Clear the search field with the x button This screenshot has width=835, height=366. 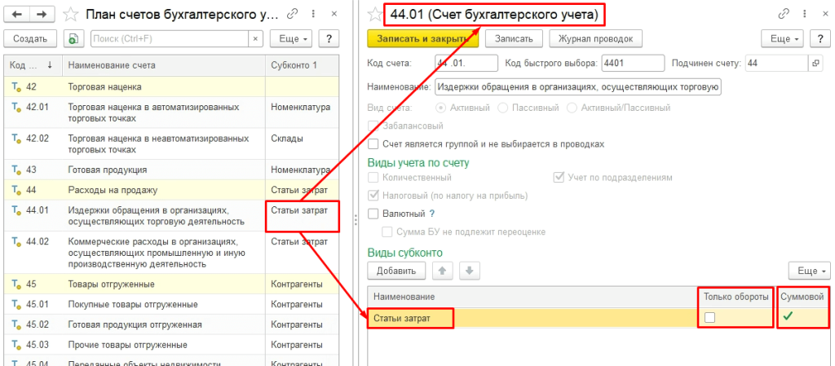pyautogui.click(x=255, y=39)
